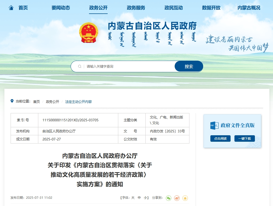The width and height of the screenshot is (273, 206).
Task: Open 数据开放 navigation item
Action: point(211,8)
